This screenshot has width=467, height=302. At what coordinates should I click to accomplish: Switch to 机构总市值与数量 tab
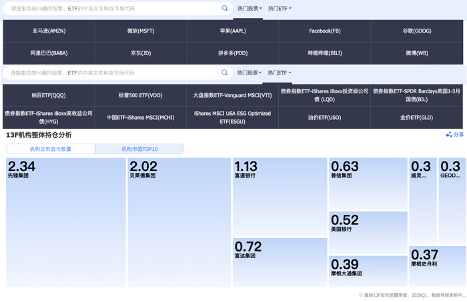point(51,149)
